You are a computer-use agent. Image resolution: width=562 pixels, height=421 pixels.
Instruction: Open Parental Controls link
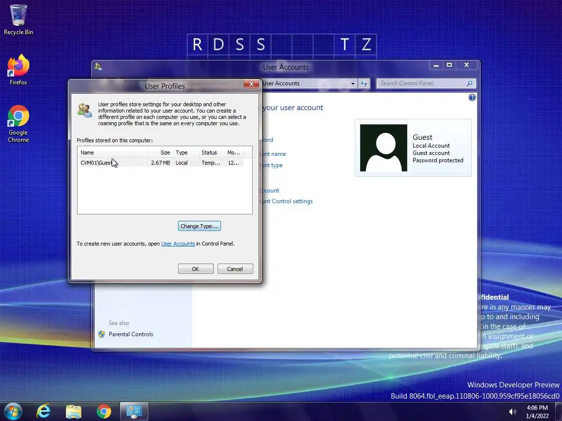tap(131, 334)
